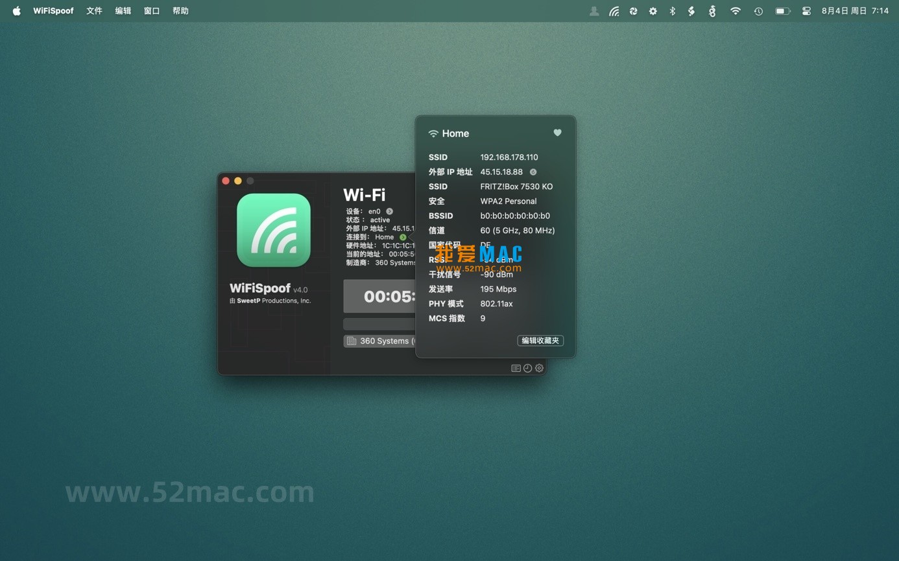Refresh the external IP address in popup
The height and width of the screenshot is (561, 899).
tap(533, 172)
